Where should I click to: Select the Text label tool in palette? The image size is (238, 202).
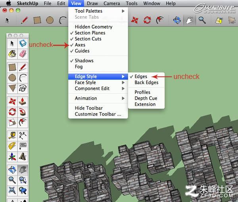tap(23, 146)
